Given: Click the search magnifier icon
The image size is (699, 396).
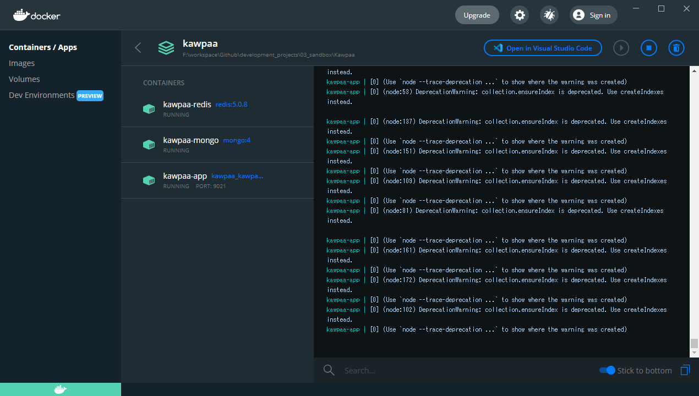Looking at the screenshot, I should coord(329,370).
